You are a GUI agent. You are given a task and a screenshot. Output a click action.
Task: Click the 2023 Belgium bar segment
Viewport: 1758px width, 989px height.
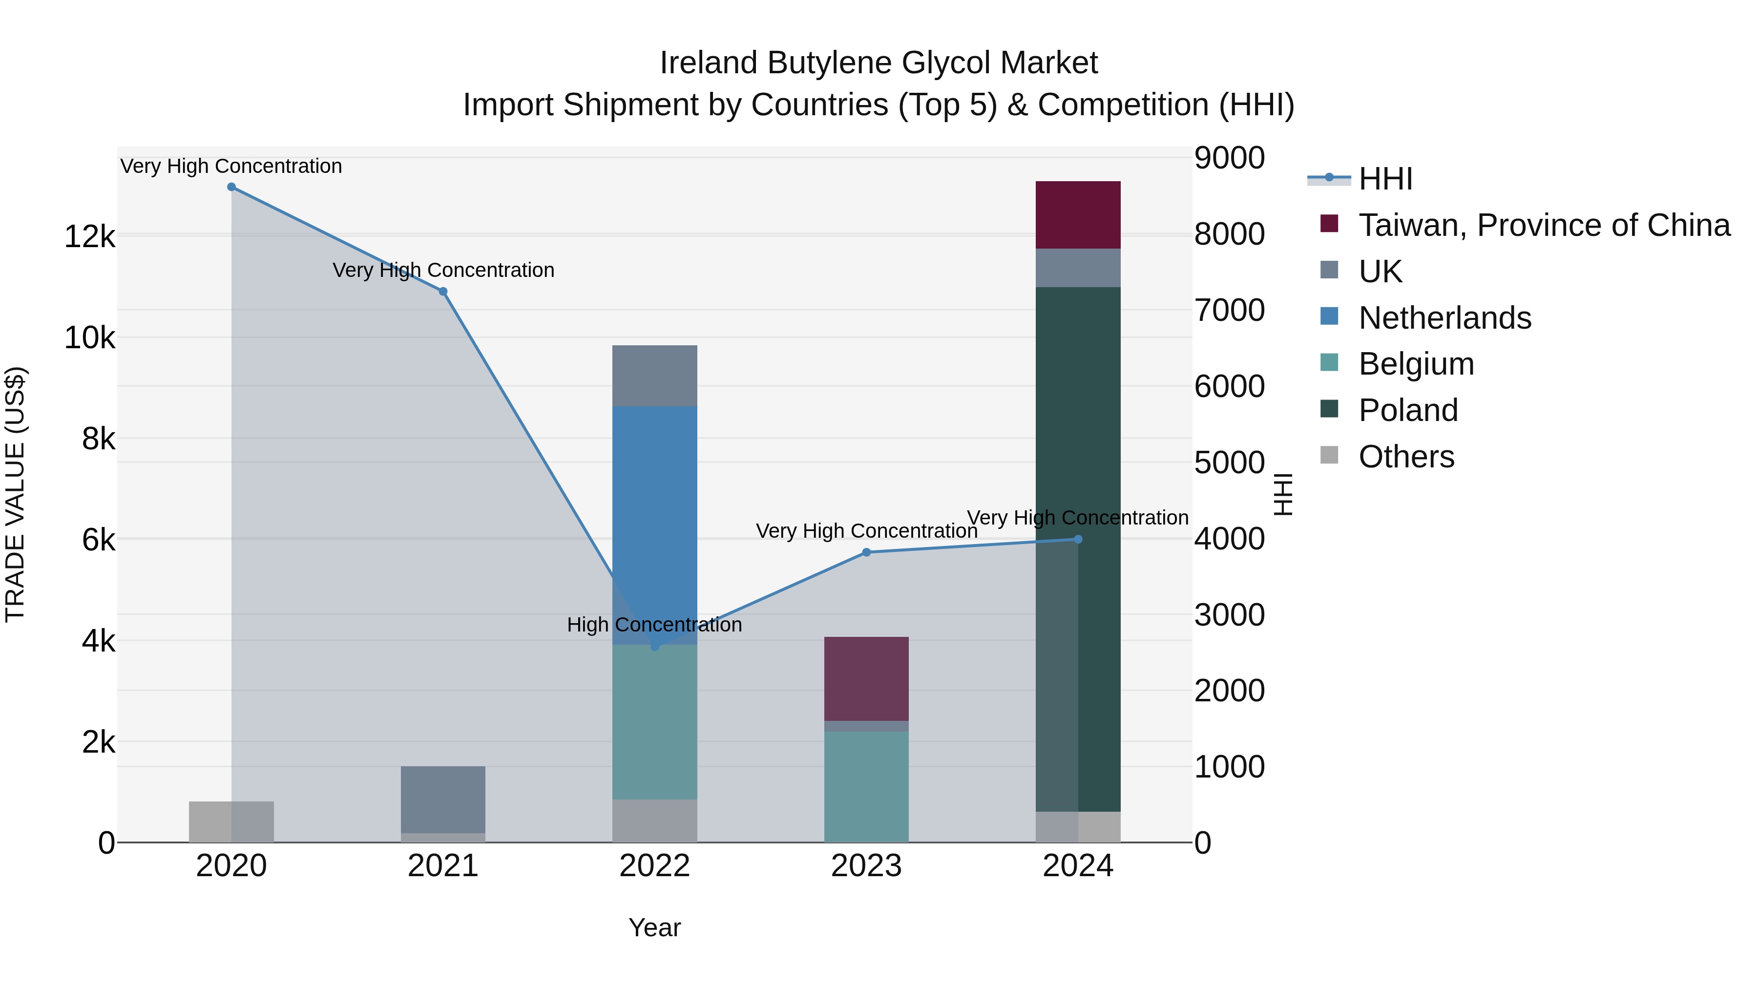pos(867,787)
